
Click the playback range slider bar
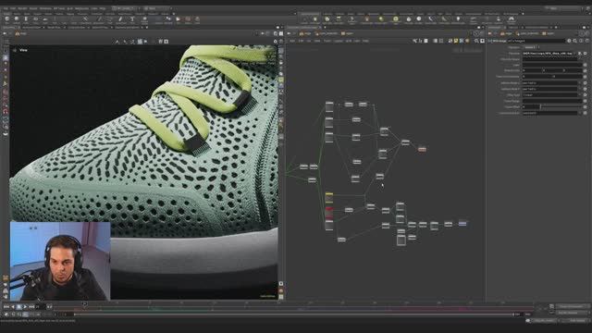294,314
